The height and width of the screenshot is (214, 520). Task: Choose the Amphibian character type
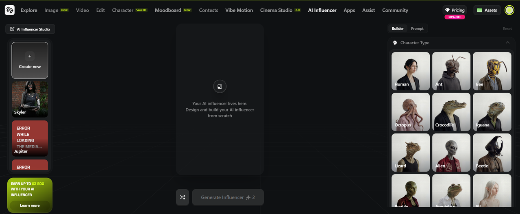pyautogui.click(x=451, y=191)
